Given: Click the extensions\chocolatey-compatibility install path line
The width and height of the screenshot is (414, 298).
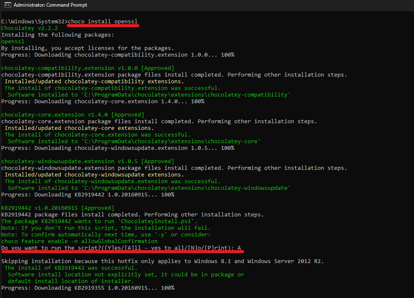Looking at the screenshot, I should pyautogui.click(x=149, y=95).
